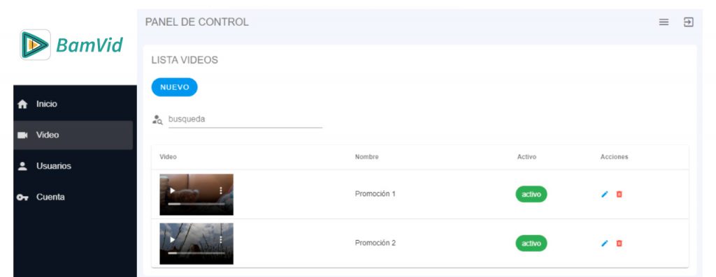
Task: Delete Promoción 1 with trash icon
Action: pyautogui.click(x=620, y=194)
